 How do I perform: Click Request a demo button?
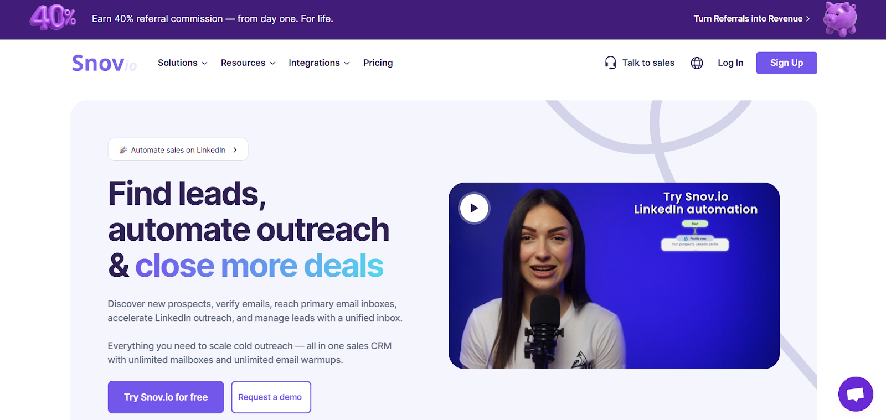point(271,397)
